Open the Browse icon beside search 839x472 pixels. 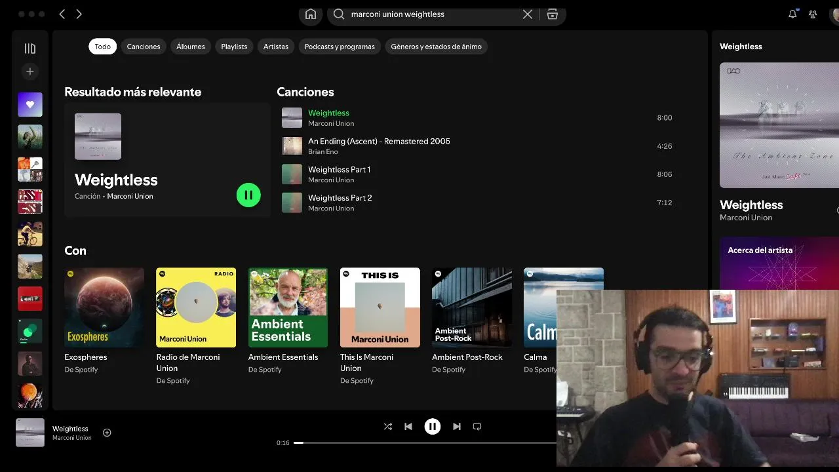(553, 14)
